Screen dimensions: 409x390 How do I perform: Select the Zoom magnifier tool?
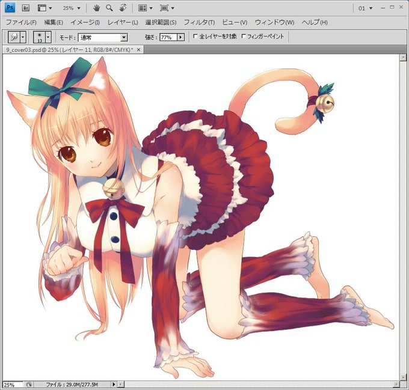click(109, 8)
